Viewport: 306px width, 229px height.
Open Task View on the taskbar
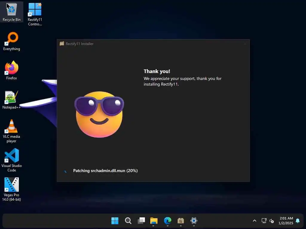tap(141, 221)
